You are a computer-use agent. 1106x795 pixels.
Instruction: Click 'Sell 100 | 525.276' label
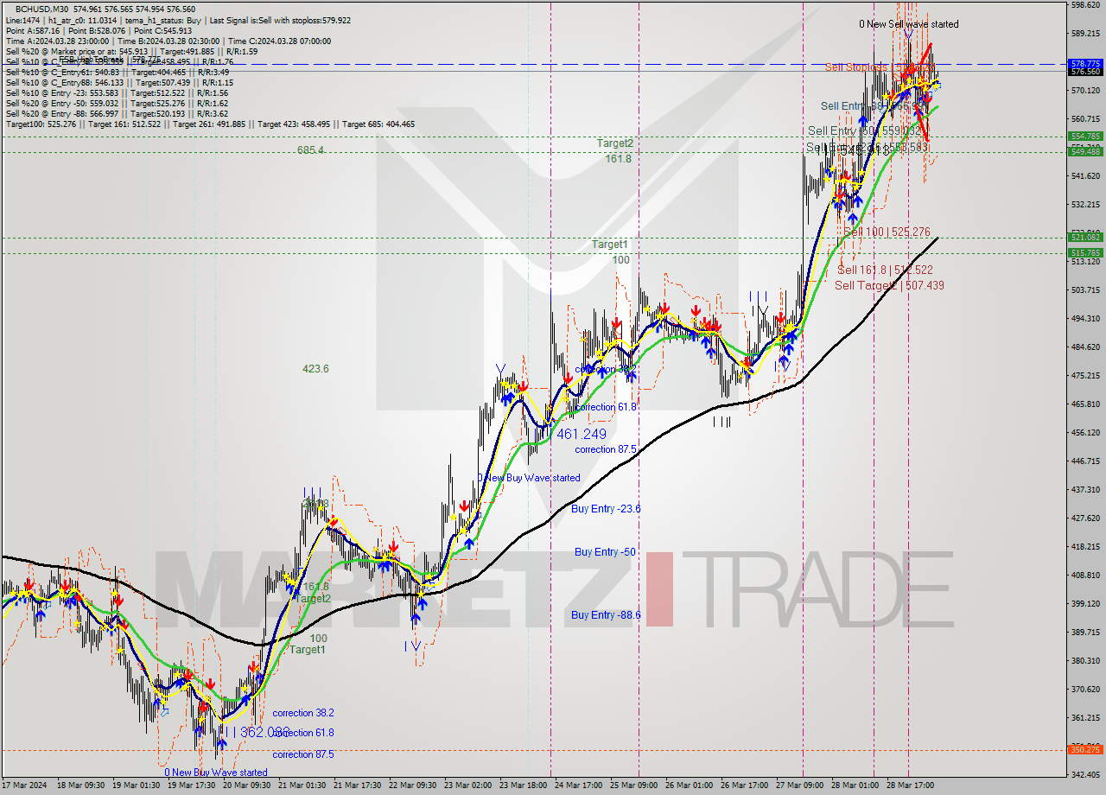[x=887, y=232]
